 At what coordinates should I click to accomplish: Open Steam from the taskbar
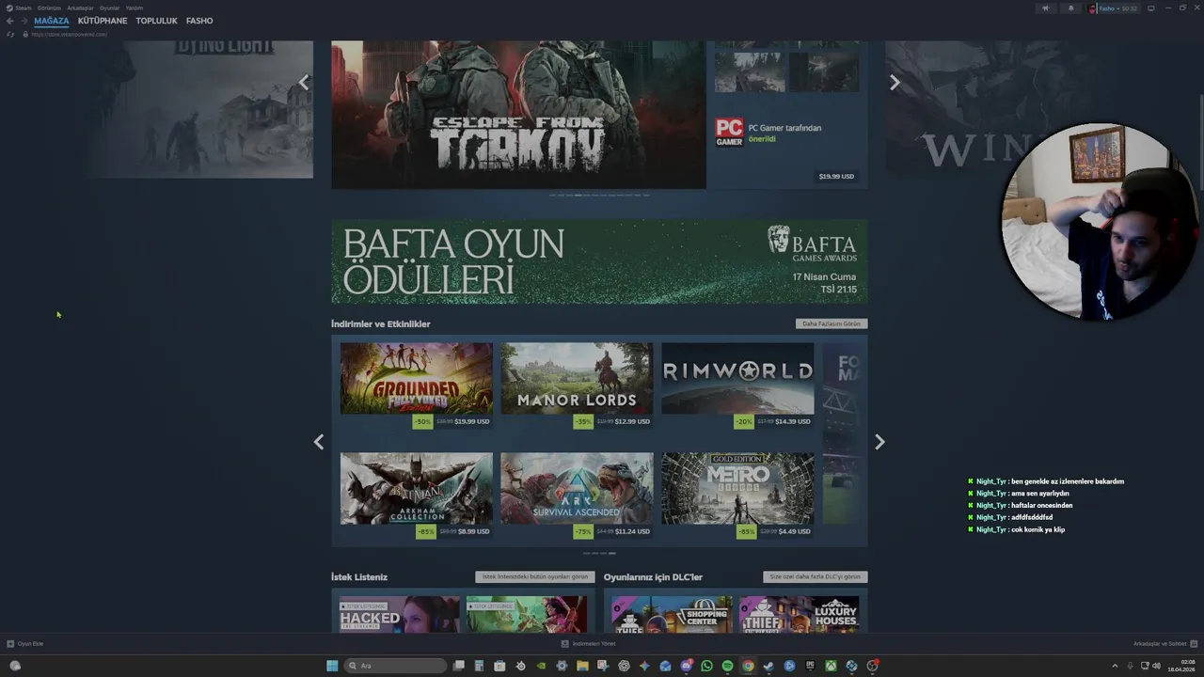768,666
